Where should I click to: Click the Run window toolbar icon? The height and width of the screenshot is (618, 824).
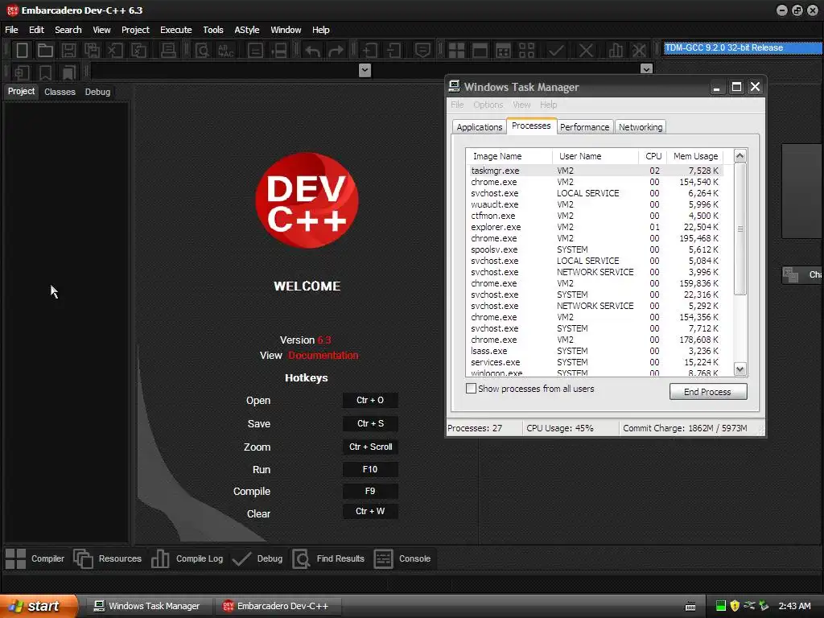coord(480,51)
